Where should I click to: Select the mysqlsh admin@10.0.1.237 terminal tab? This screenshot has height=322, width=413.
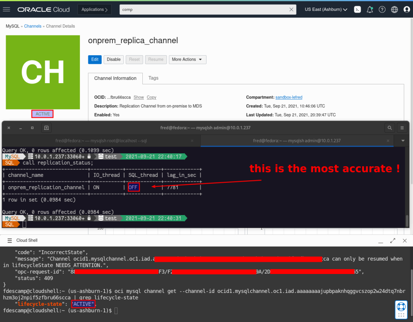click(x=297, y=141)
